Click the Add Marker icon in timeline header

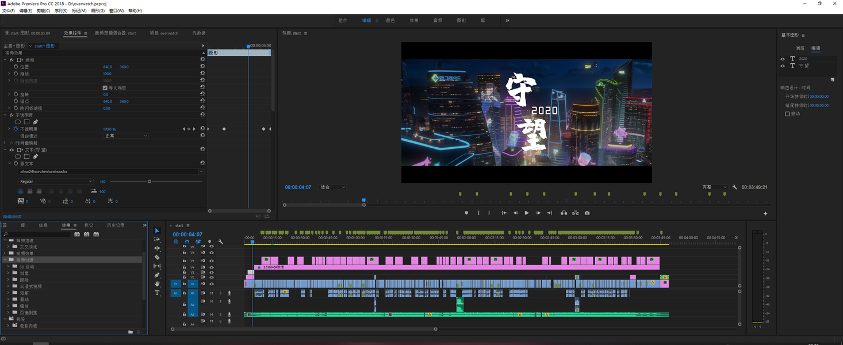pyautogui.click(x=209, y=241)
